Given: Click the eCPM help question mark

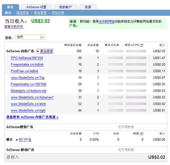Looking at the screenshot, I should (142, 45).
